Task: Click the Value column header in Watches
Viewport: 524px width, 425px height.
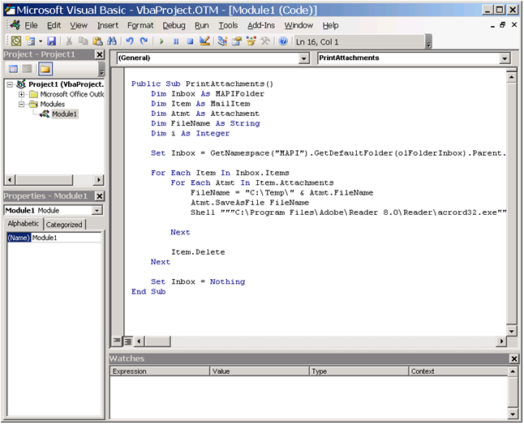Action: (260, 371)
